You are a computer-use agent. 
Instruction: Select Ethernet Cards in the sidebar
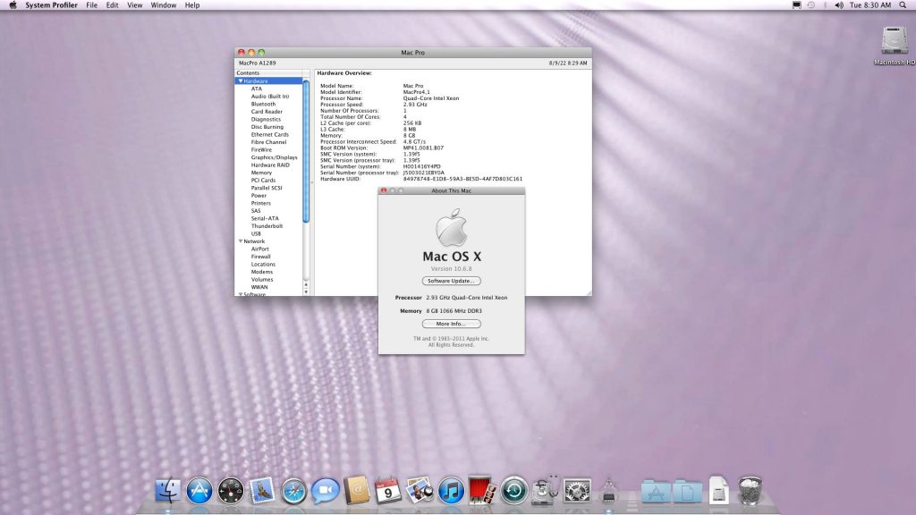pos(270,134)
